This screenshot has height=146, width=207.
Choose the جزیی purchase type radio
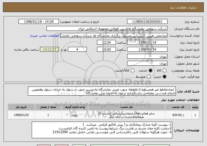click(165, 77)
